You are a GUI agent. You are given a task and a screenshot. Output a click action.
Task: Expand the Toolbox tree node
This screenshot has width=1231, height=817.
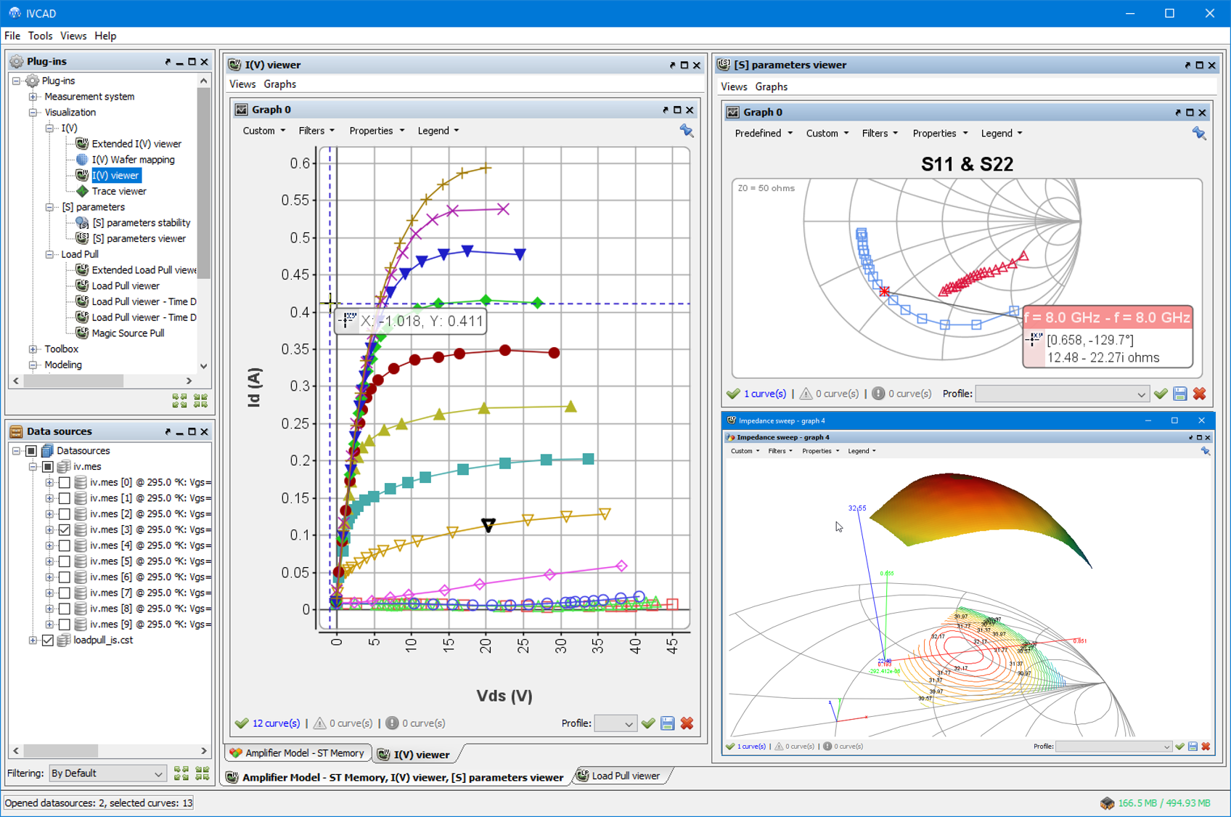[x=33, y=349]
